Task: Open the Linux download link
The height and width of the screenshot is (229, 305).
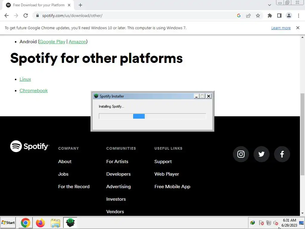Action: tap(25, 79)
